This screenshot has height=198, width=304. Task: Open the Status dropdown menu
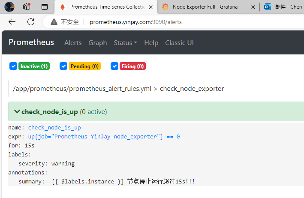125,42
